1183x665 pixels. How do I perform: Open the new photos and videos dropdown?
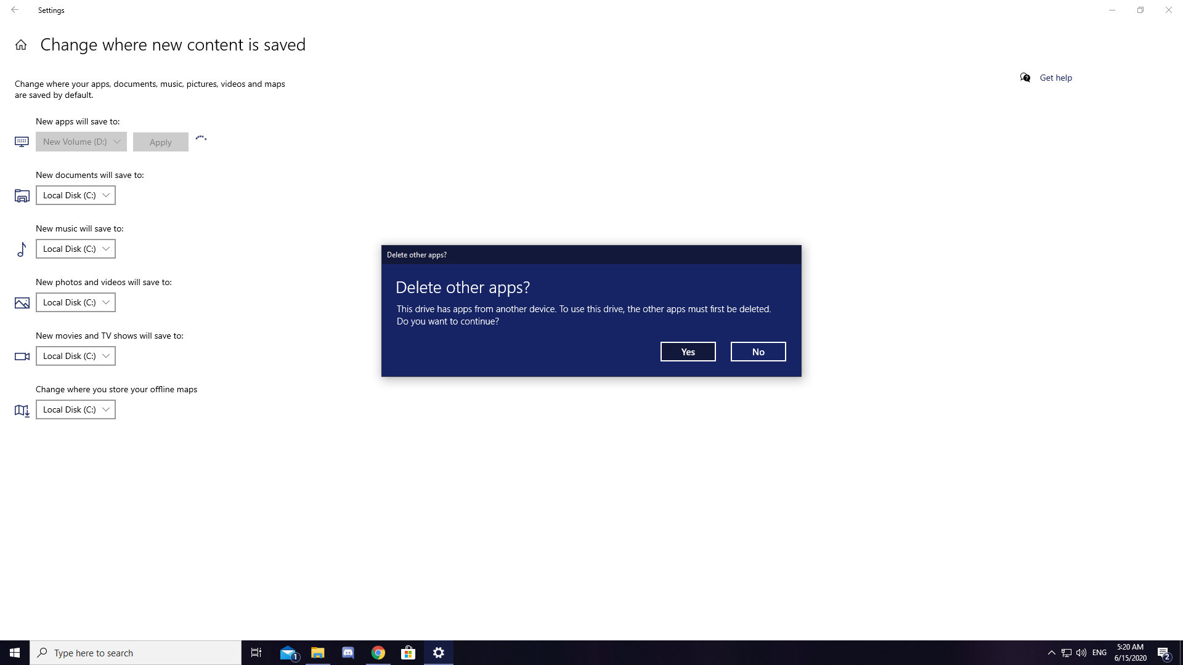[76, 302]
